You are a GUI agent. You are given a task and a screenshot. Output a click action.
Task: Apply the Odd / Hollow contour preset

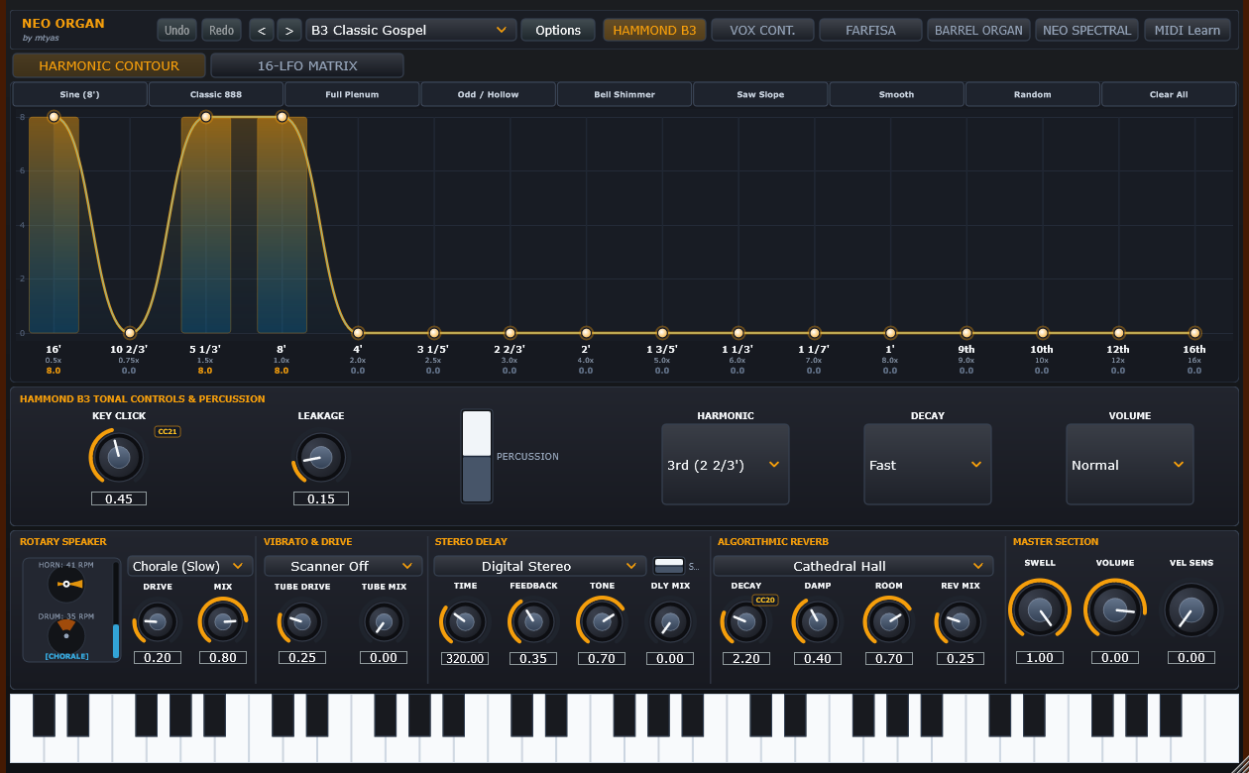[x=489, y=94]
